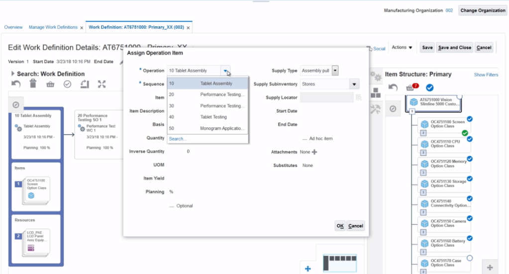Toggle the circle on OC4751170 Case node
Image resolution: width=509 pixels, height=274 pixels.
469,258
